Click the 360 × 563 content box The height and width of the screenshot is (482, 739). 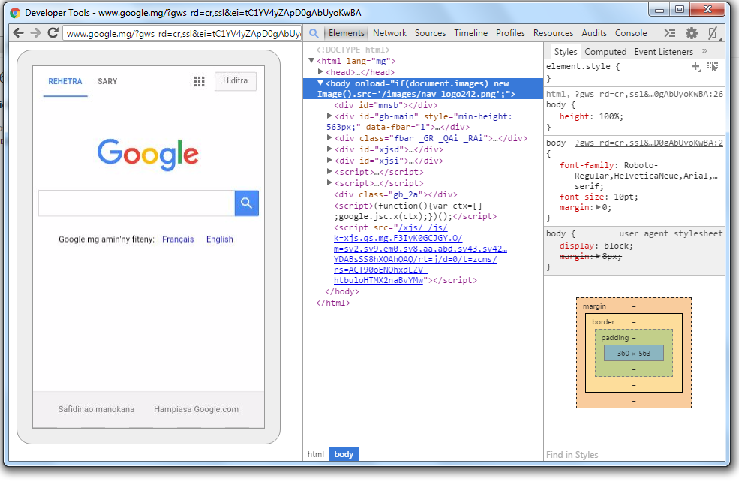click(633, 353)
